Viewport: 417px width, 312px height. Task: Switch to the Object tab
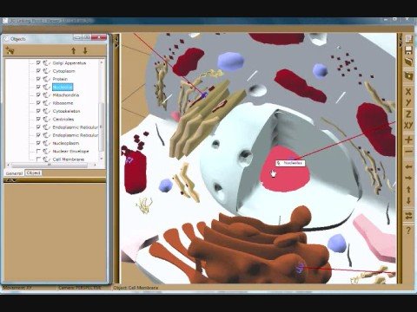[33, 172]
